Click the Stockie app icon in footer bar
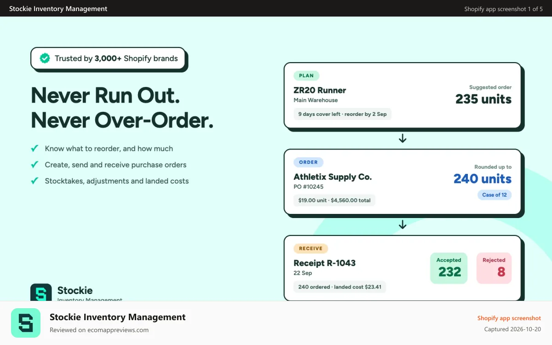 tap(26, 323)
